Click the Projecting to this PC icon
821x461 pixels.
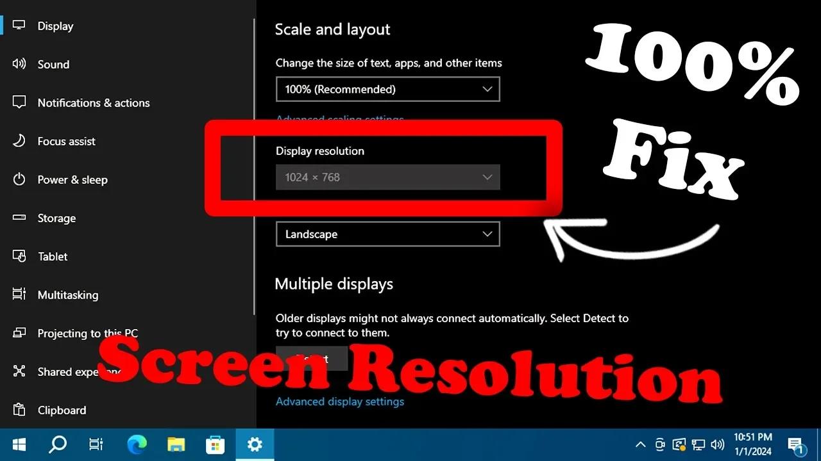[x=19, y=333]
